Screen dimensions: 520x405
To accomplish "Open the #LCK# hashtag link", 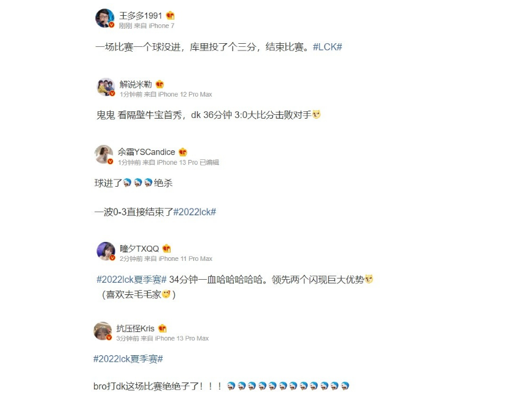I will (x=327, y=47).
